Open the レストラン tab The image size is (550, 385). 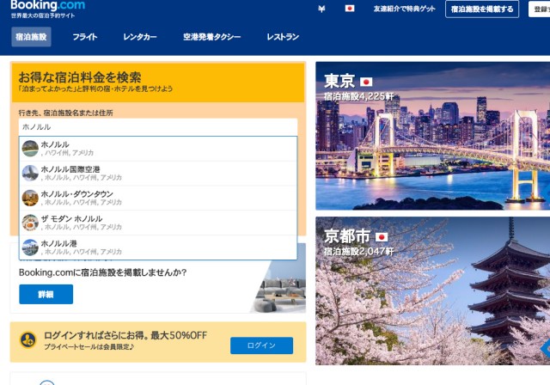click(283, 37)
